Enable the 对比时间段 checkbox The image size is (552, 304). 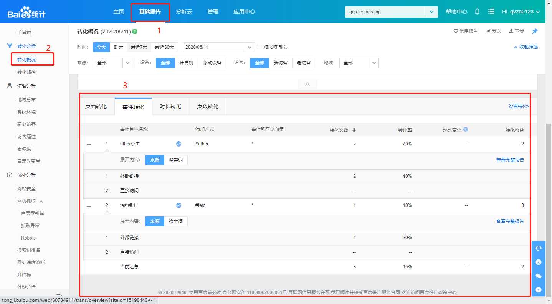(259, 47)
